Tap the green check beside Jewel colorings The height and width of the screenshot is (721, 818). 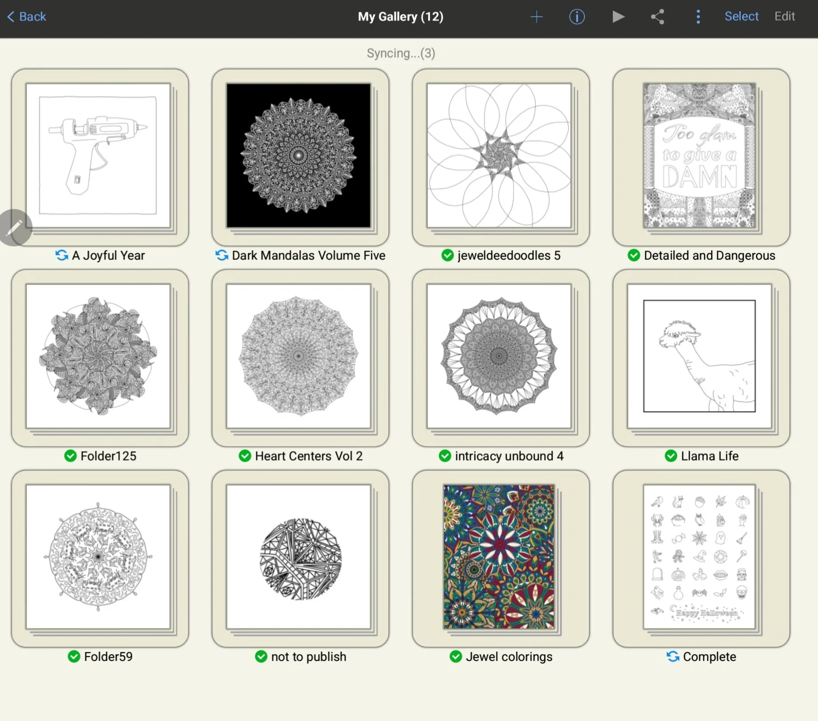coord(456,657)
